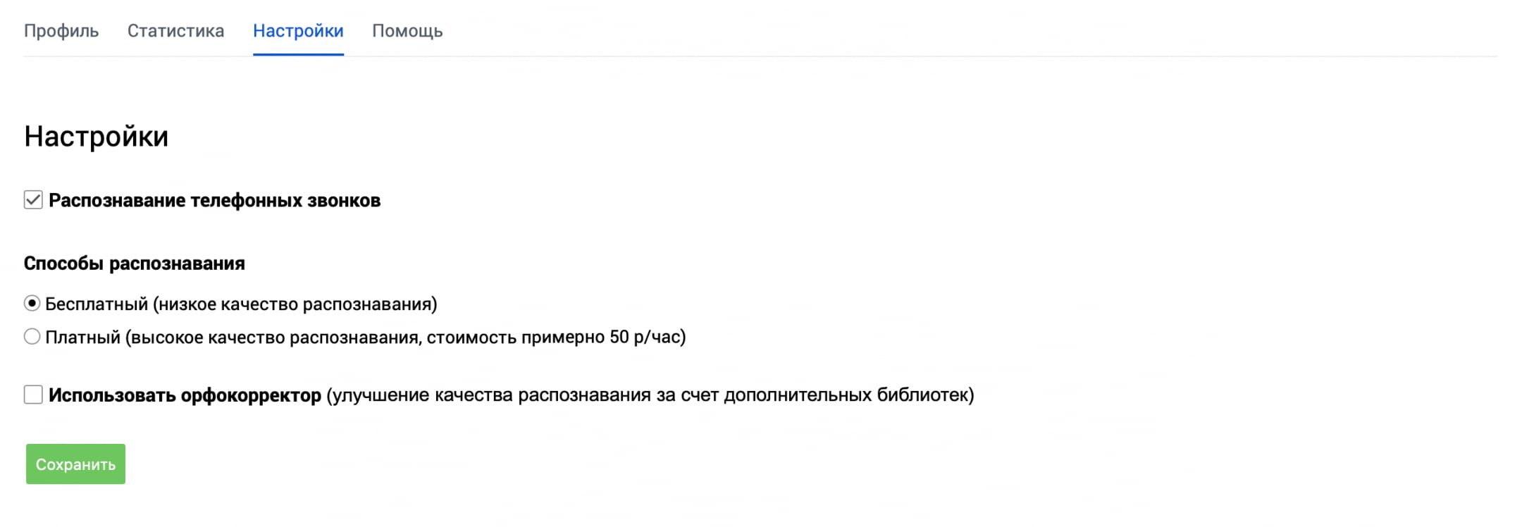Click the large Настройки page heading
The height and width of the screenshot is (527, 1522).
tap(97, 137)
